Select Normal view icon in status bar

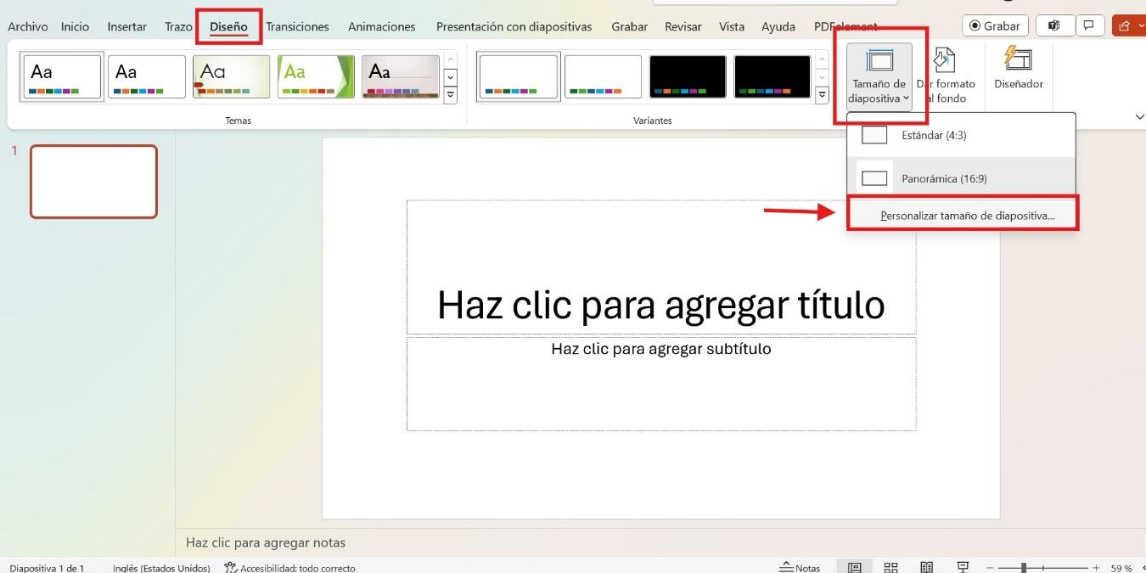(856, 566)
